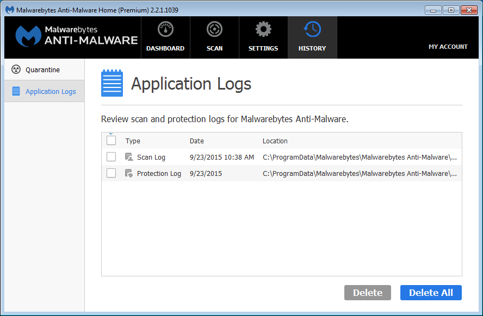
Task: Open the Dashboard gauge icon
Action: (x=165, y=29)
